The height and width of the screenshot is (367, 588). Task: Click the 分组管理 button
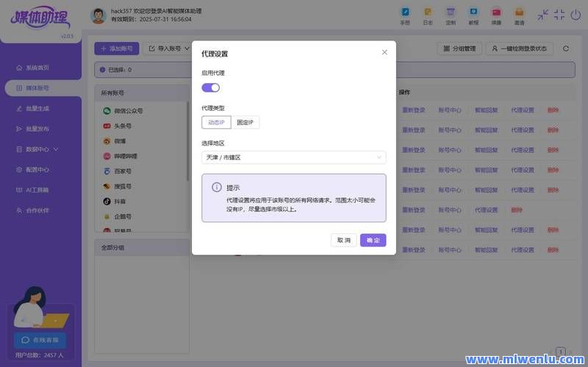click(x=459, y=48)
